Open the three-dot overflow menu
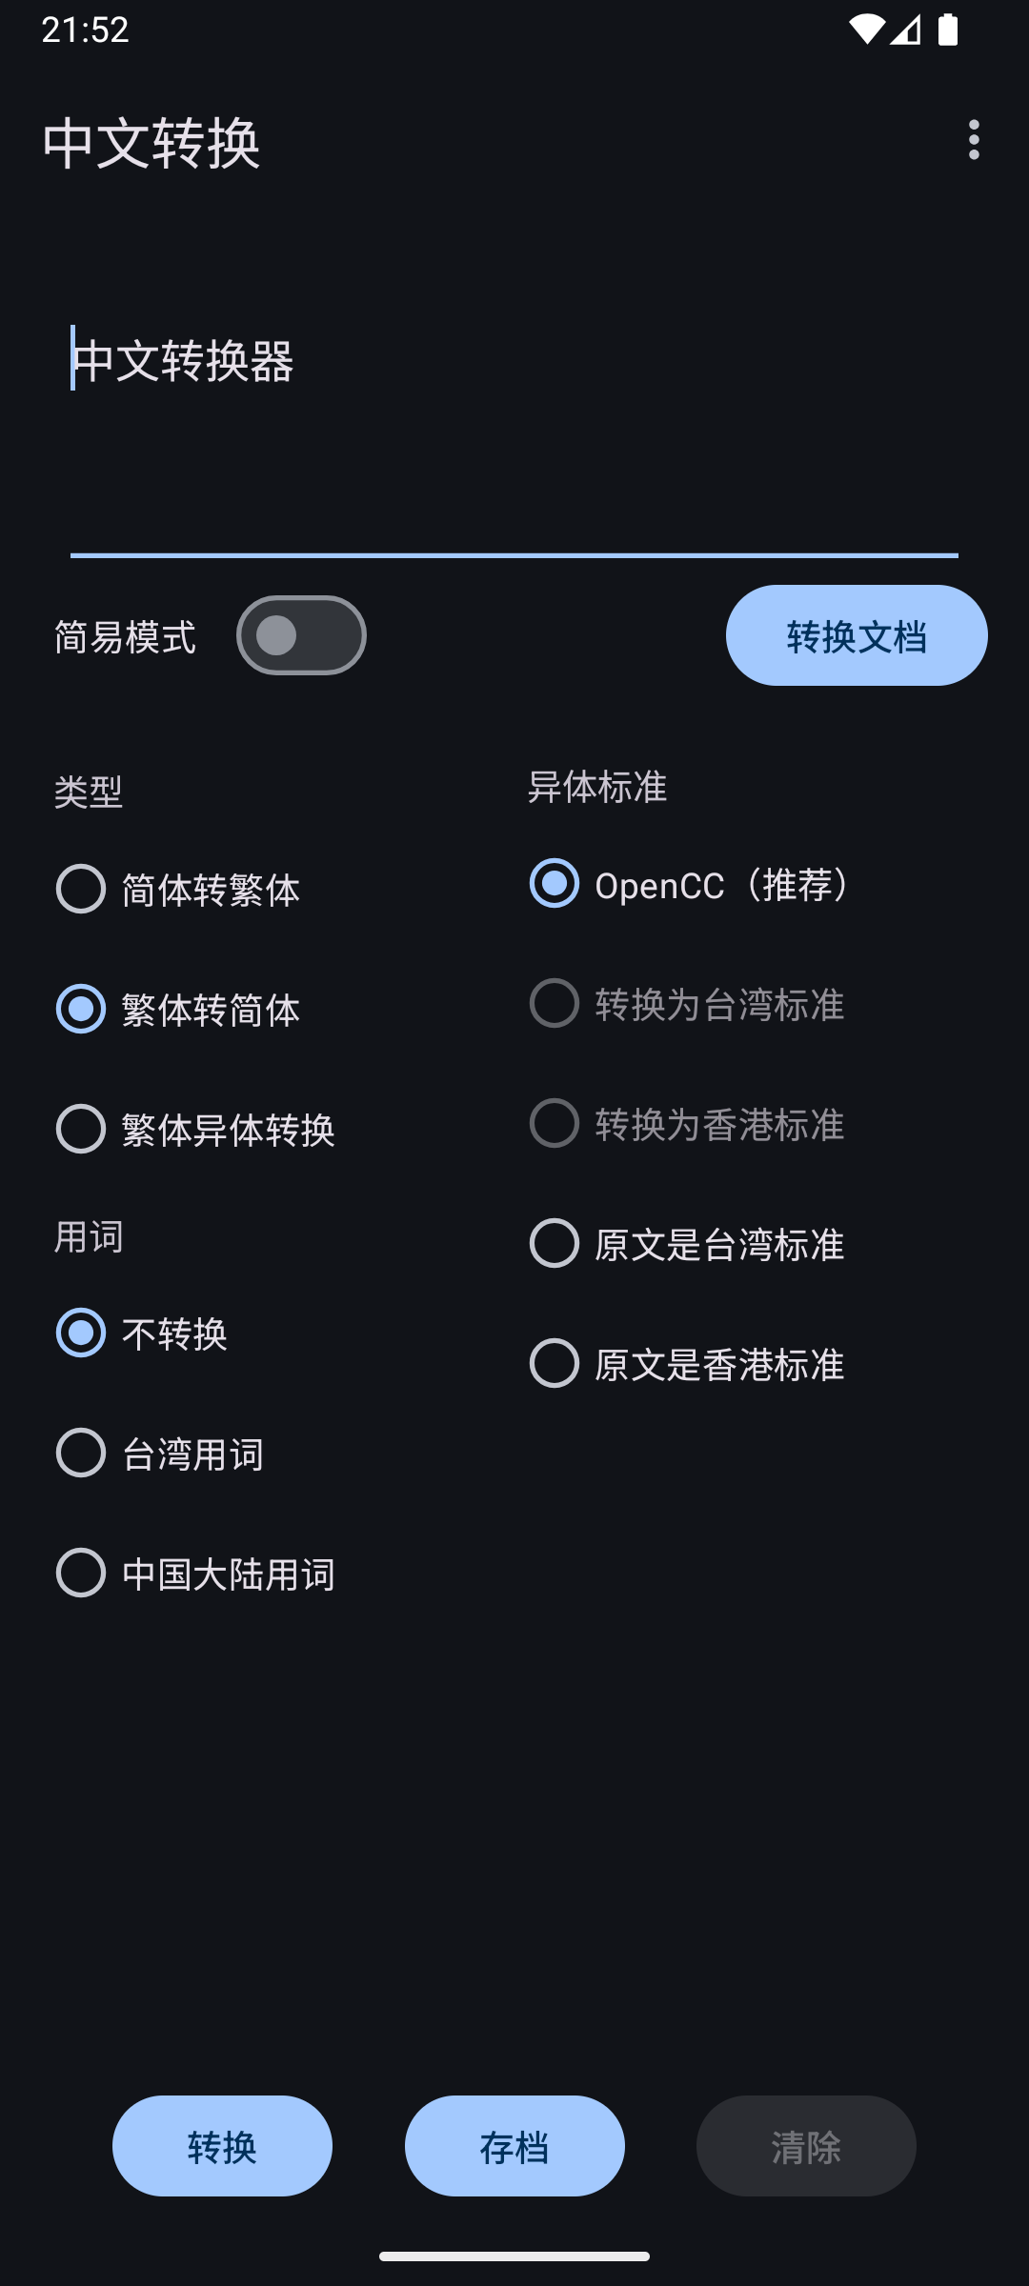This screenshot has height=2286, width=1029. click(x=973, y=140)
